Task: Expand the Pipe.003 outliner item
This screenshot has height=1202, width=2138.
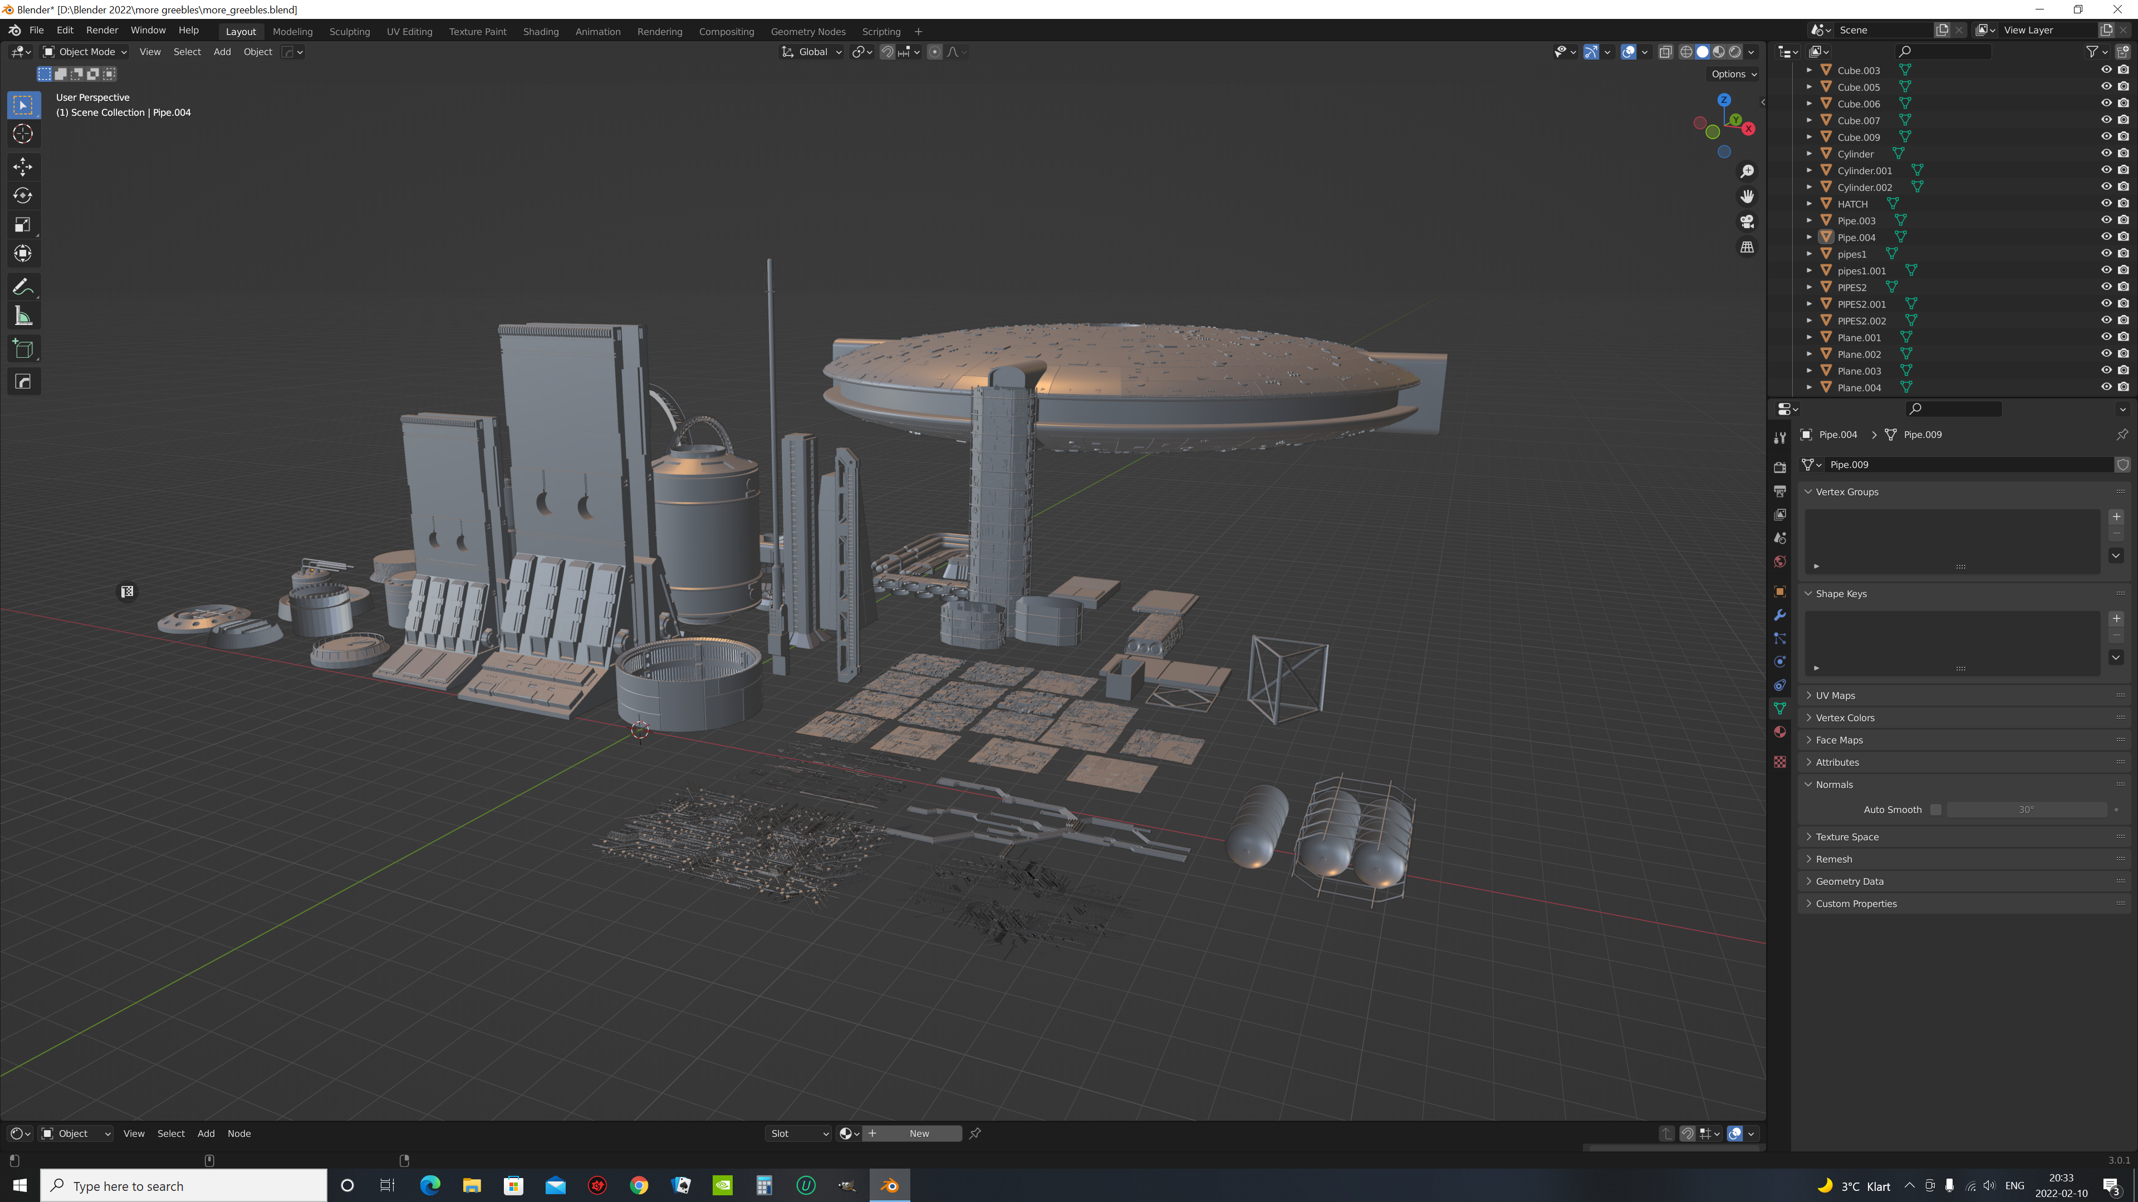Action: (1810, 220)
